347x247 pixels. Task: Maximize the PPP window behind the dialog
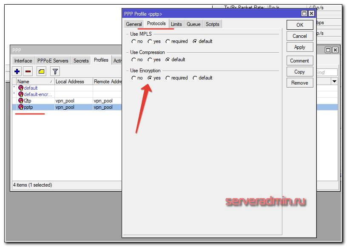pyautogui.click(x=328, y=50)
